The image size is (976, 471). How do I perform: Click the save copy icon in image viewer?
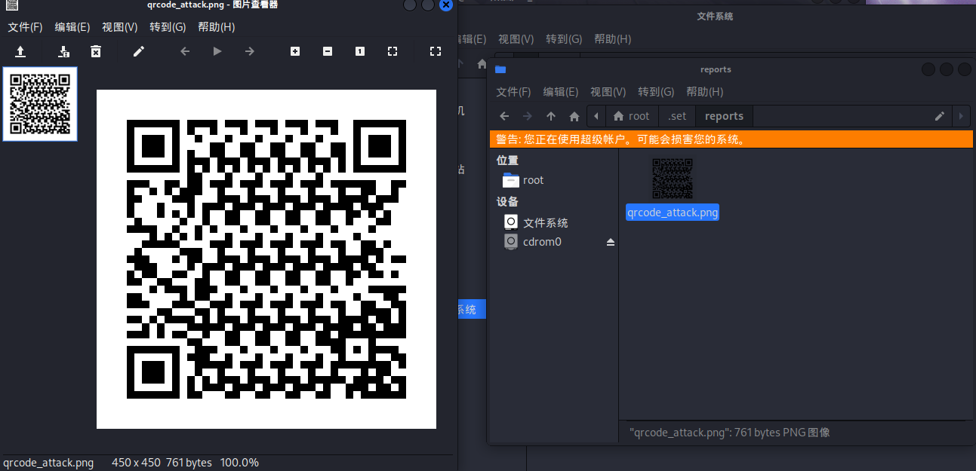pos(64,51)
